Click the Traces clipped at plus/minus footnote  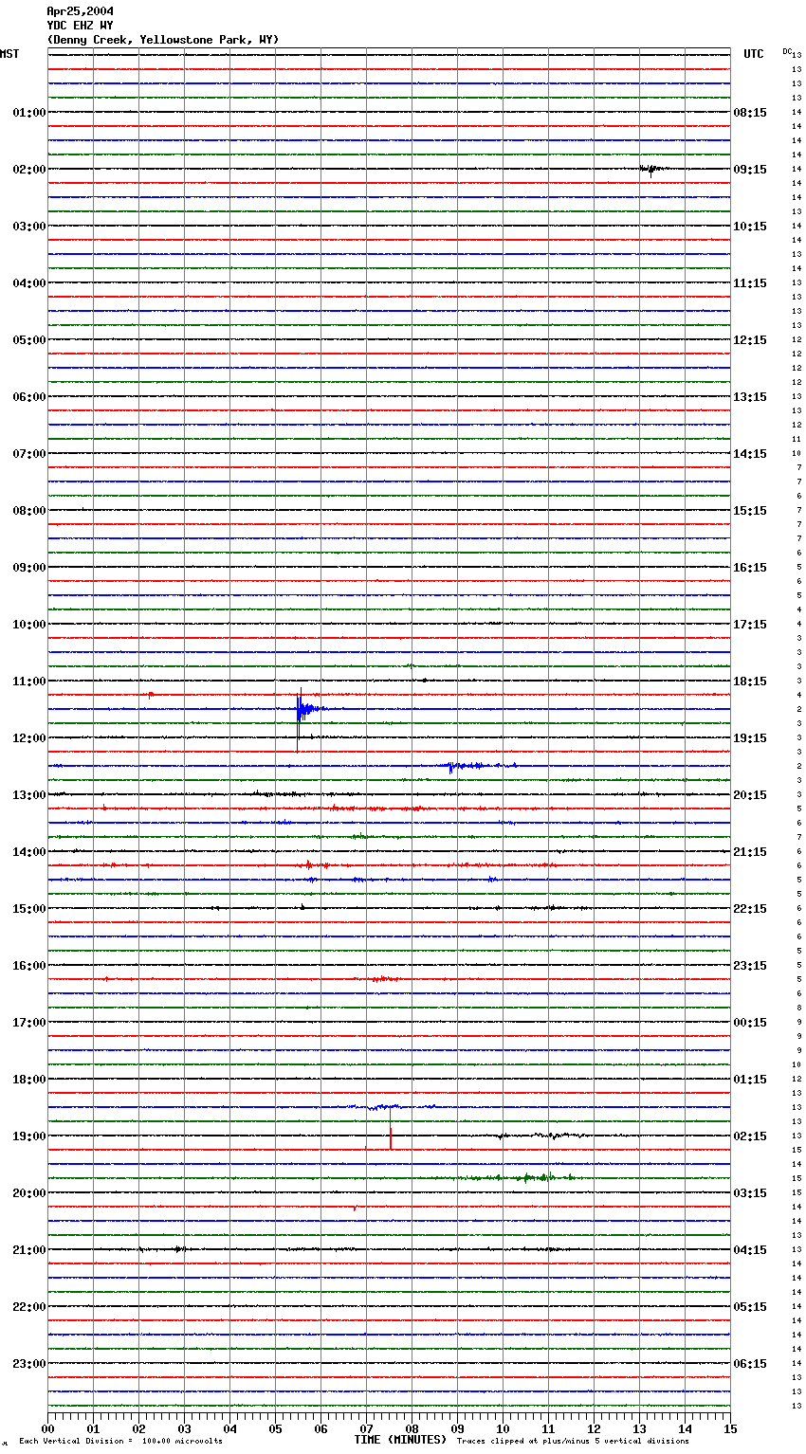573,1441
